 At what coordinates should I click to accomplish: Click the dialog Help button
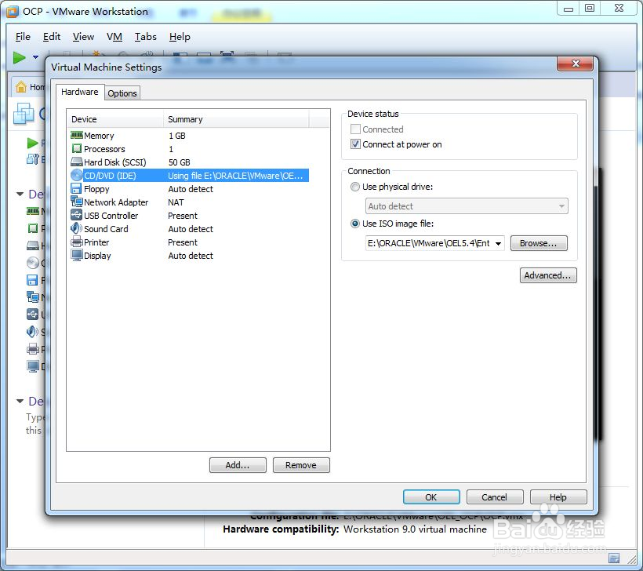[558, 497]
